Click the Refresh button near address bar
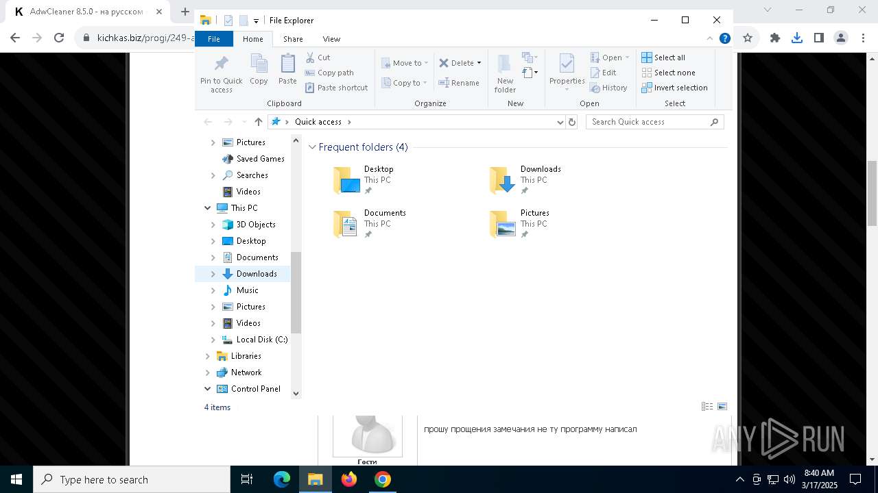Viewport: 878px width, 493px height. pos(572,122)
